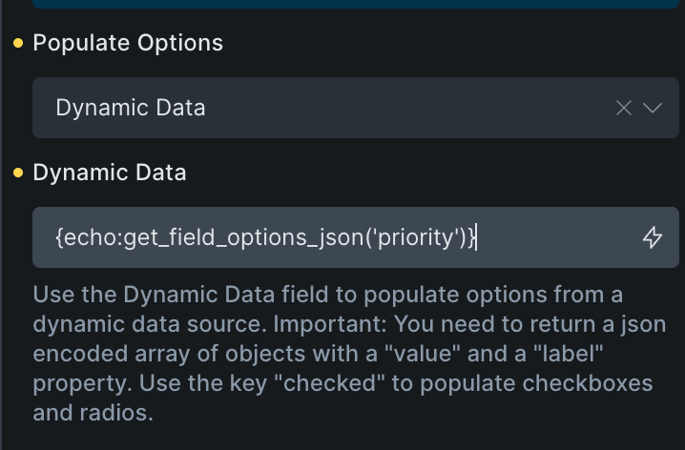This screenshot has height=450, width=685.
Task: Focus the Dynamic Data echo input field
Action: click(334, 237)
